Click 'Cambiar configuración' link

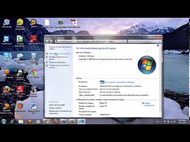pyautogui.click(x=149, y=104)
